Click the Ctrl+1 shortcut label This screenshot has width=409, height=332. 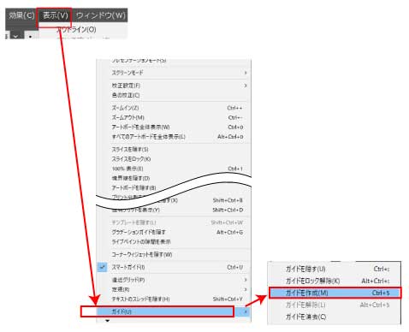(235, 169)
